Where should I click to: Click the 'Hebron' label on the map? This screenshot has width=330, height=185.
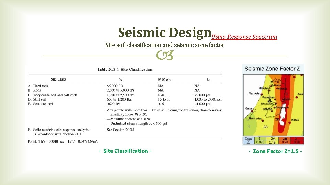point(267,109)
